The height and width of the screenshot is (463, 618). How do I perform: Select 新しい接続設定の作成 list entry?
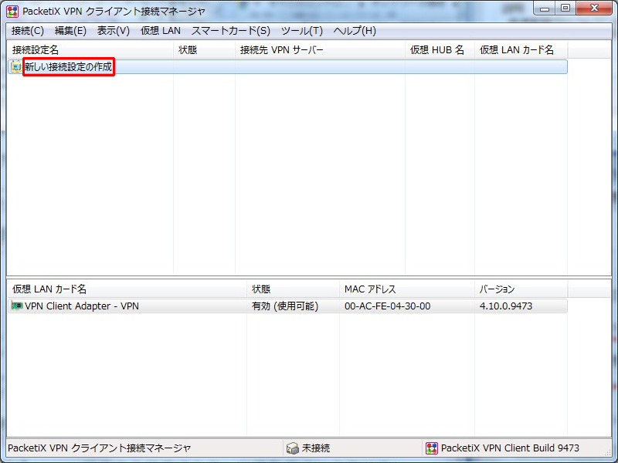69,67
